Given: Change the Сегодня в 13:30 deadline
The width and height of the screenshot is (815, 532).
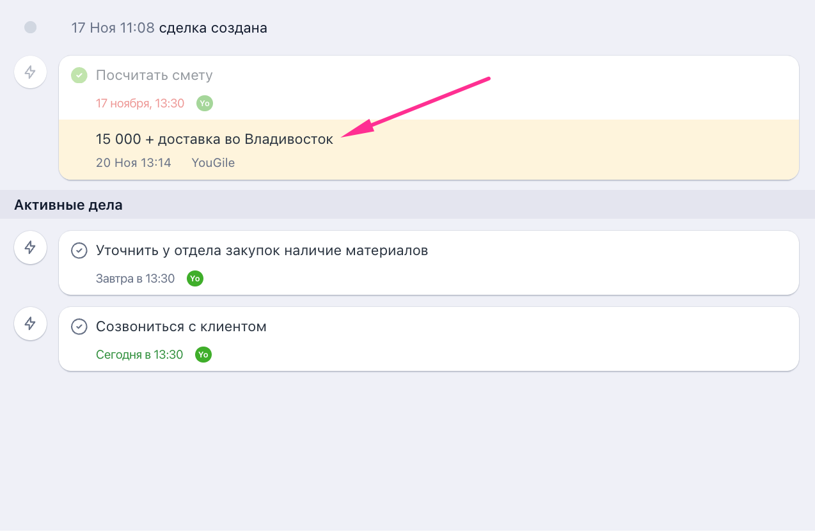Looking at the screenshot, I should [x=139, y=354].
